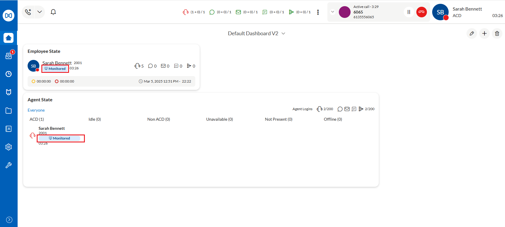Open Sarah Bennett's profile avatar in header
The image size is (505, 227).
pyautogui.click(x=440, y=12)
